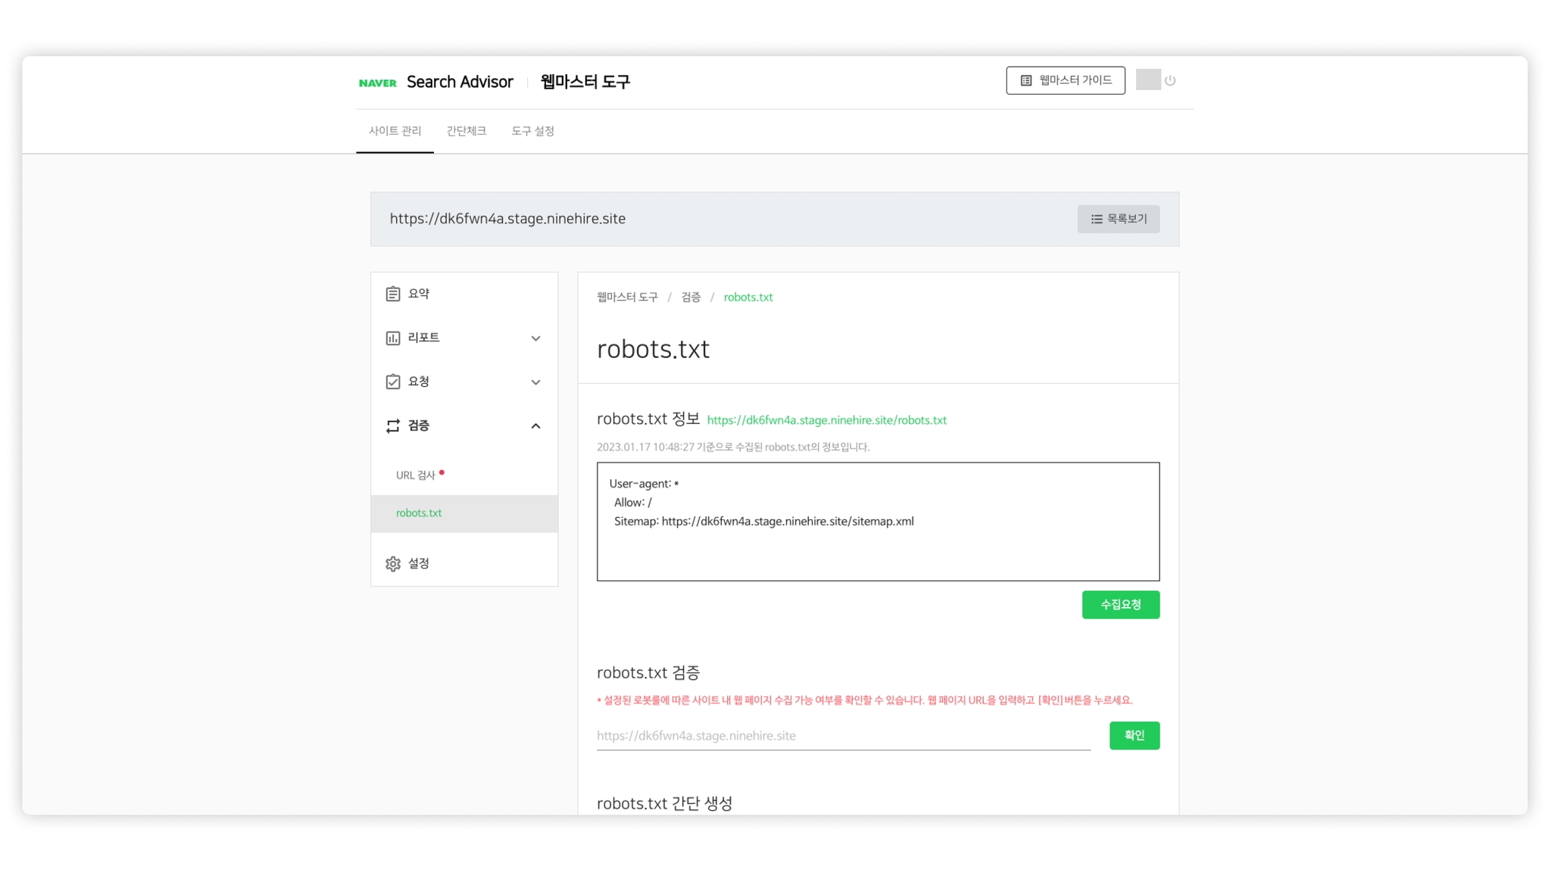Switch to the 도구 설정 tab
This screenshot has width=1551, height=872.
pos(532,131)
